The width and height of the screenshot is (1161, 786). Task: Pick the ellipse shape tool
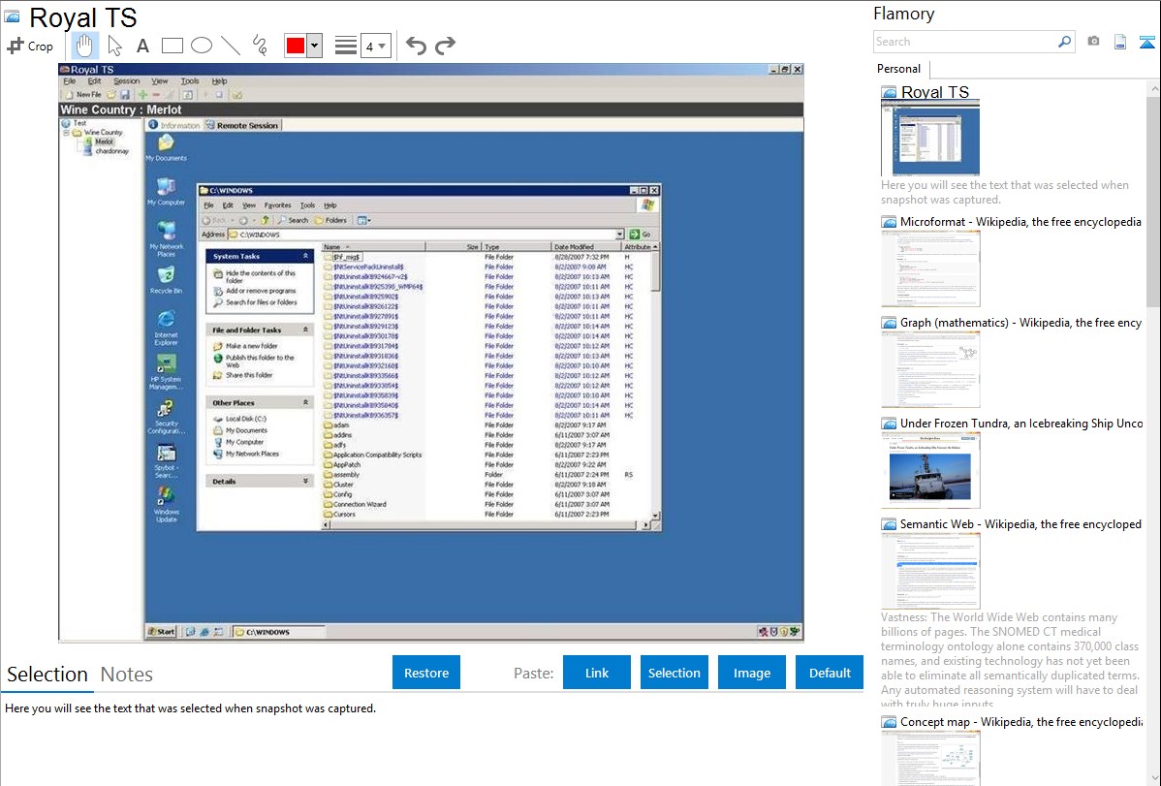(202, 46)
